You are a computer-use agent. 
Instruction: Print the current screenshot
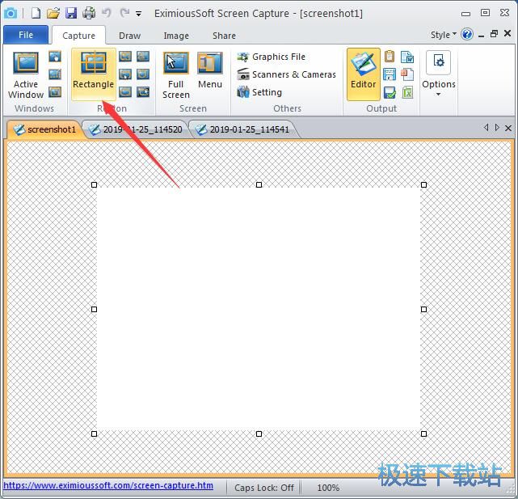point(89,13)
